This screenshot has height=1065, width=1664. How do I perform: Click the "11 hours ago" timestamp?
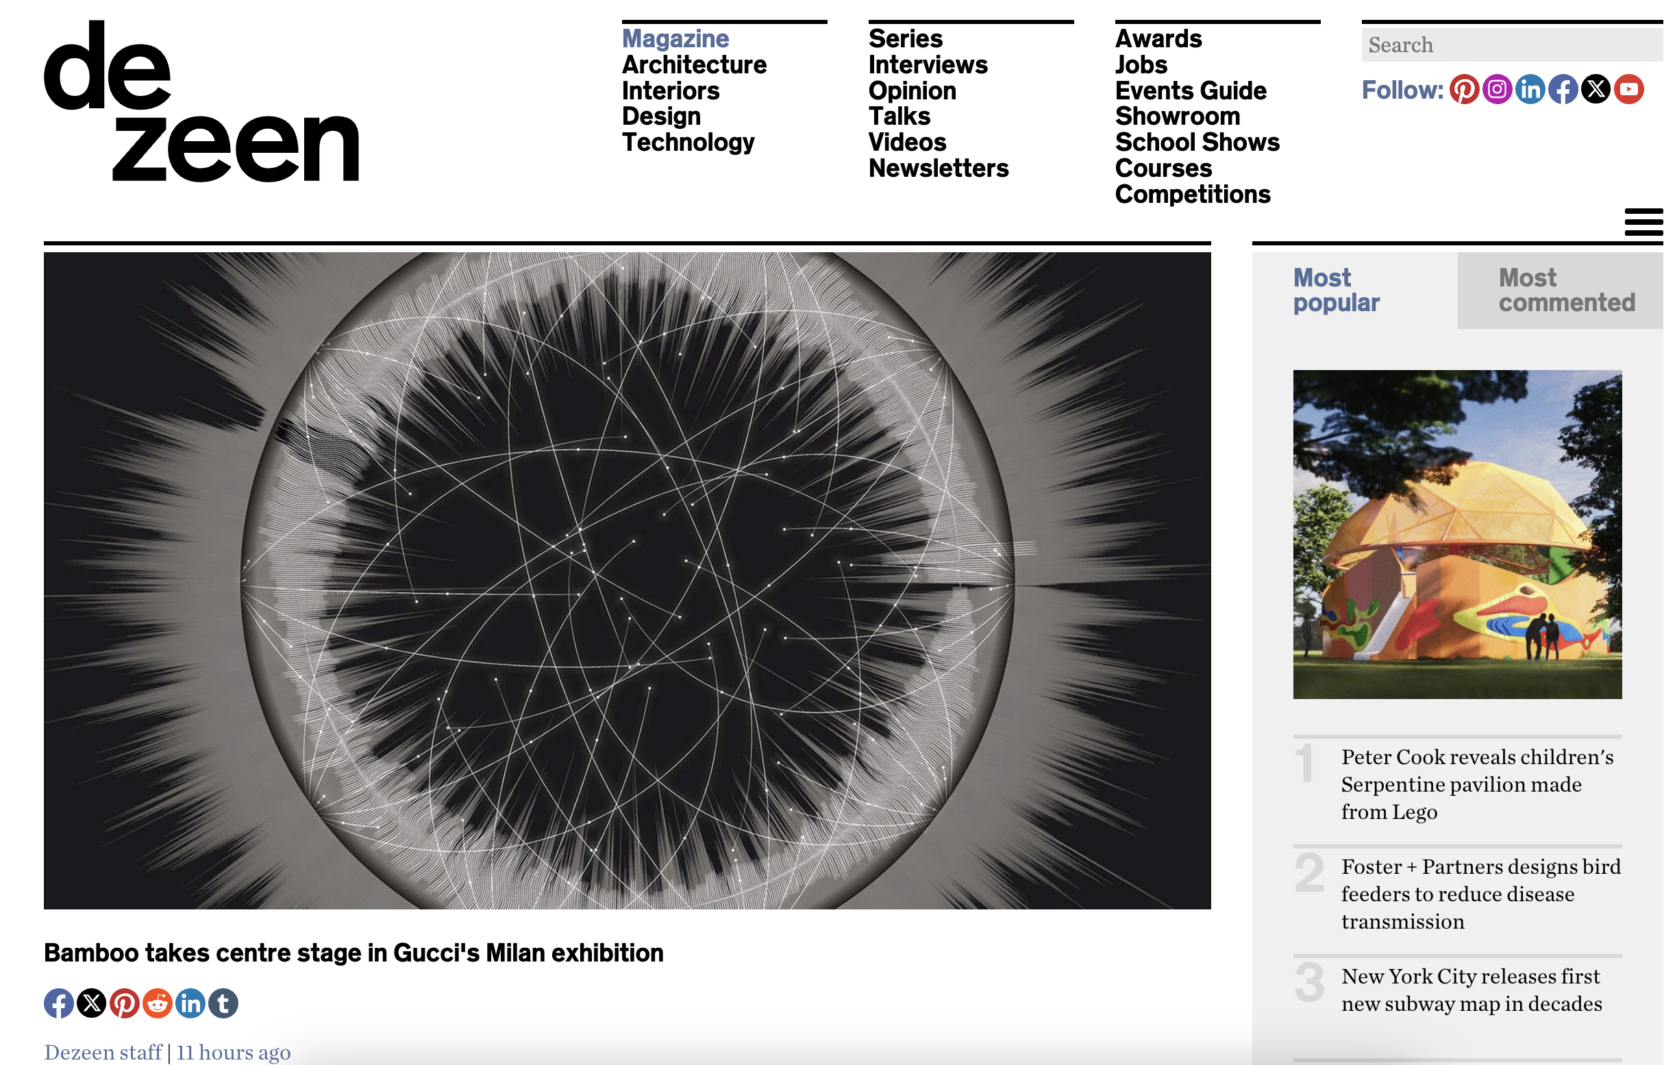(x=234, y=1053)
